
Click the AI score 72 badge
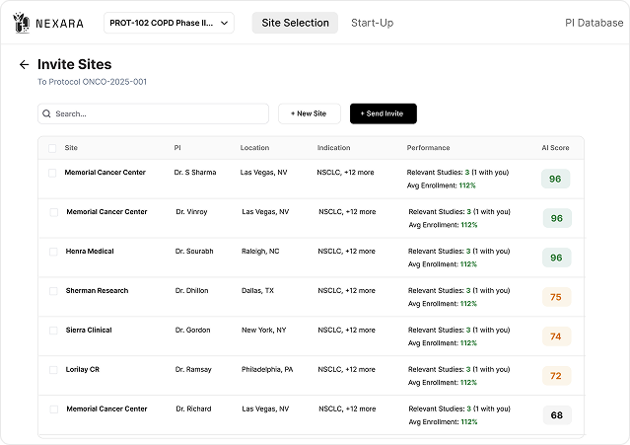coord(556,376)
